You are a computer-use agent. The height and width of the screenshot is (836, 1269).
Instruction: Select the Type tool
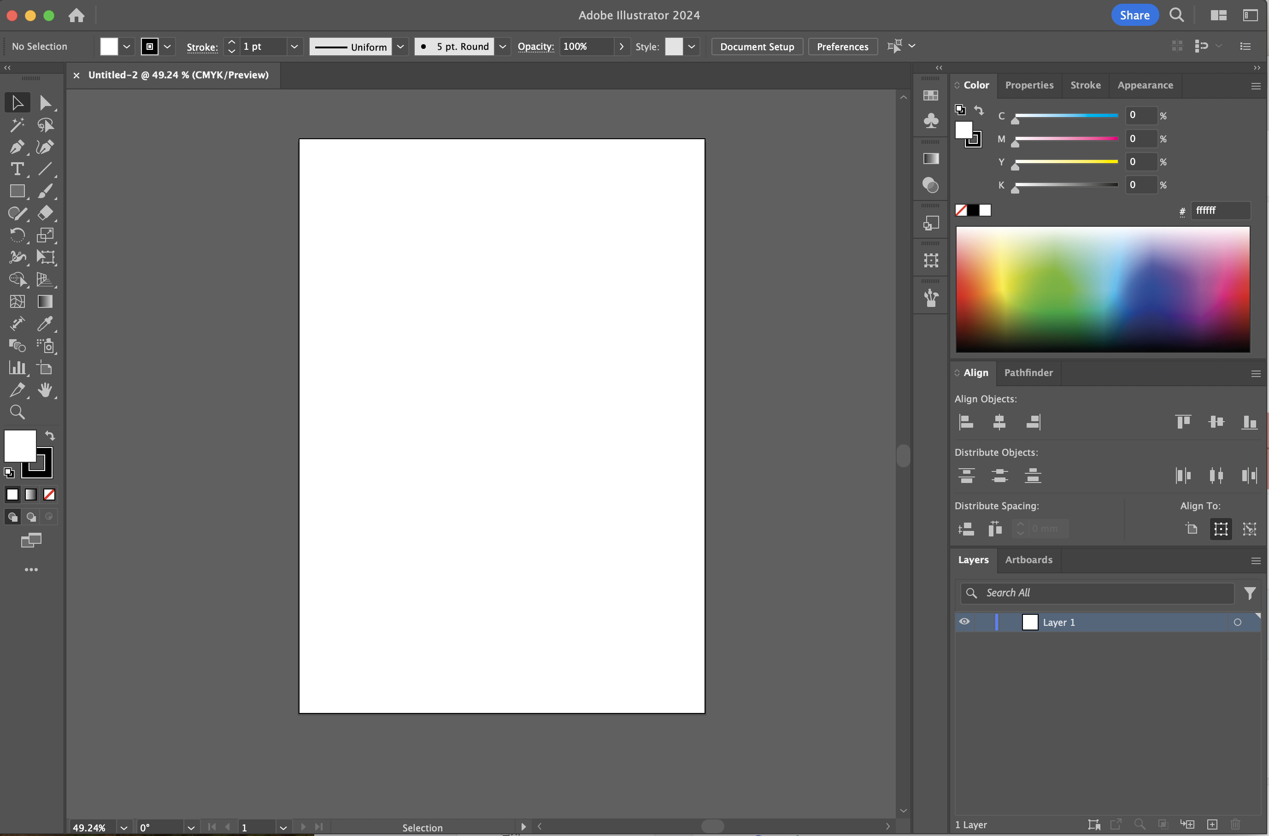tap(17, 170)
